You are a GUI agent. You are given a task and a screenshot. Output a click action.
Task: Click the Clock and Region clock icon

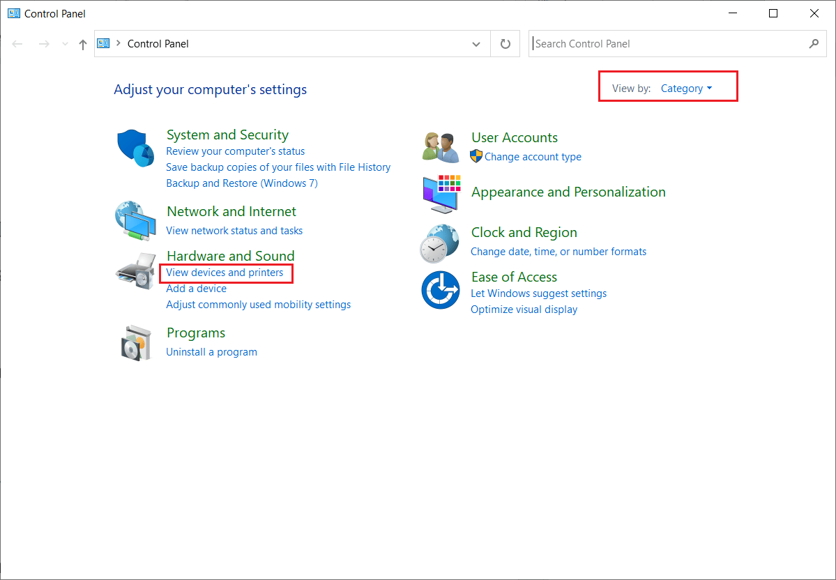[x=440, y=243]
